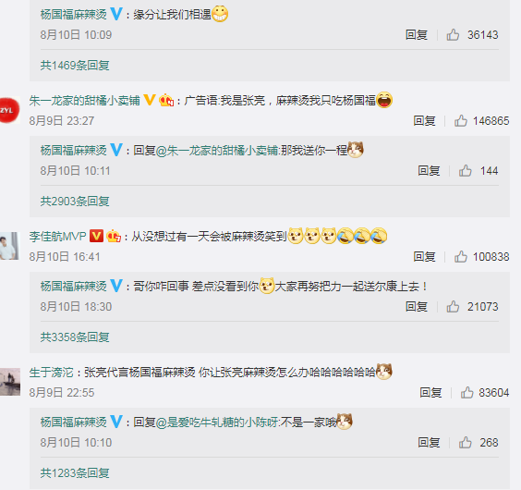The width and height of the screenshot is (521, 490).
Task: Click the verified V badge beside 李佳航MVP
Action: 96,236
